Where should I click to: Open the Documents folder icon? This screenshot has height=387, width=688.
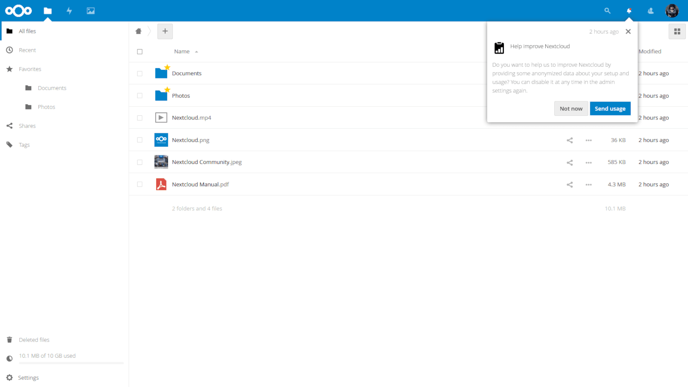click(x=161, y=73)
